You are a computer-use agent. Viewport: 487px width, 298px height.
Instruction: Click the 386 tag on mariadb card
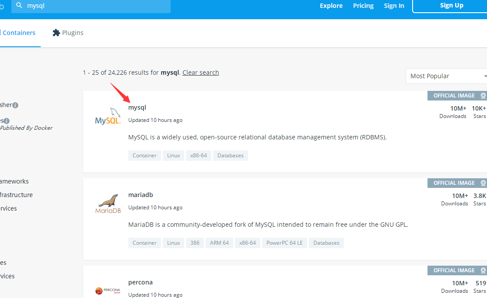[x=195, y=243]
